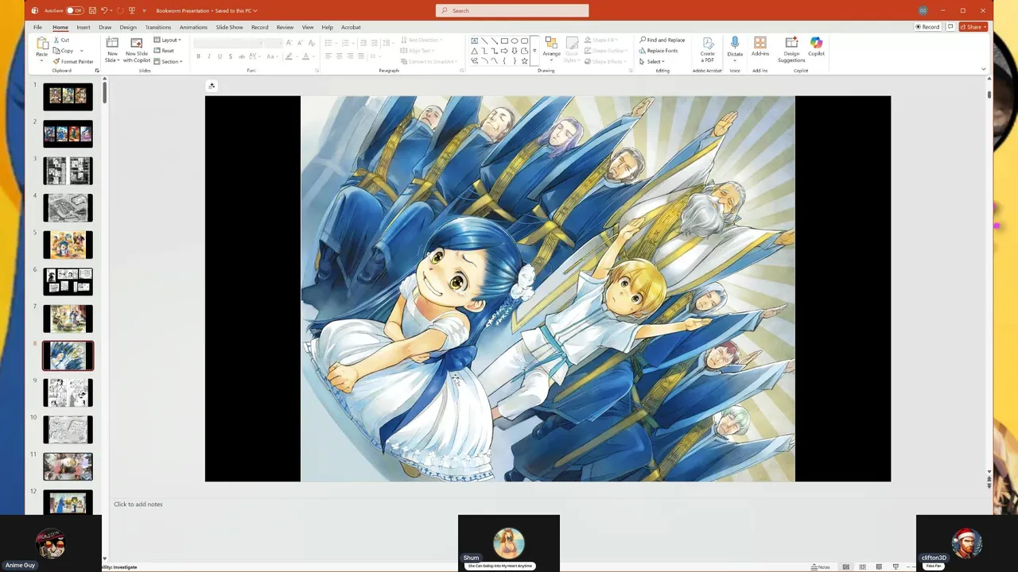Image resolution: width=1018 pixels, height=572 pixels.
Task: Open the Comments pane icon
Action: pos(950,27)
